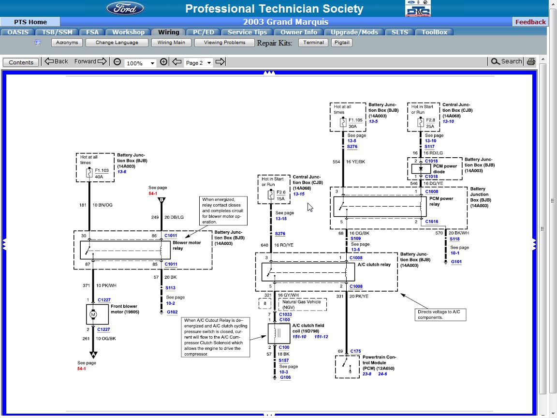Click the Feedback link
The height and width of the screenshot is (418, 557).
[530, 22]
